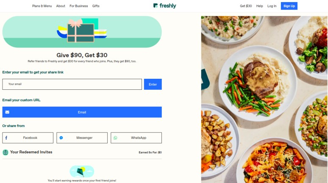Viewport: 328px width, 183px height.
Task: Open the Gifts navigation link
Action: click(x=96, y=6)
